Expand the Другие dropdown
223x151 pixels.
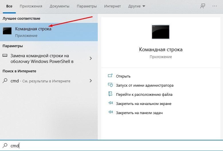coord(136,6)
